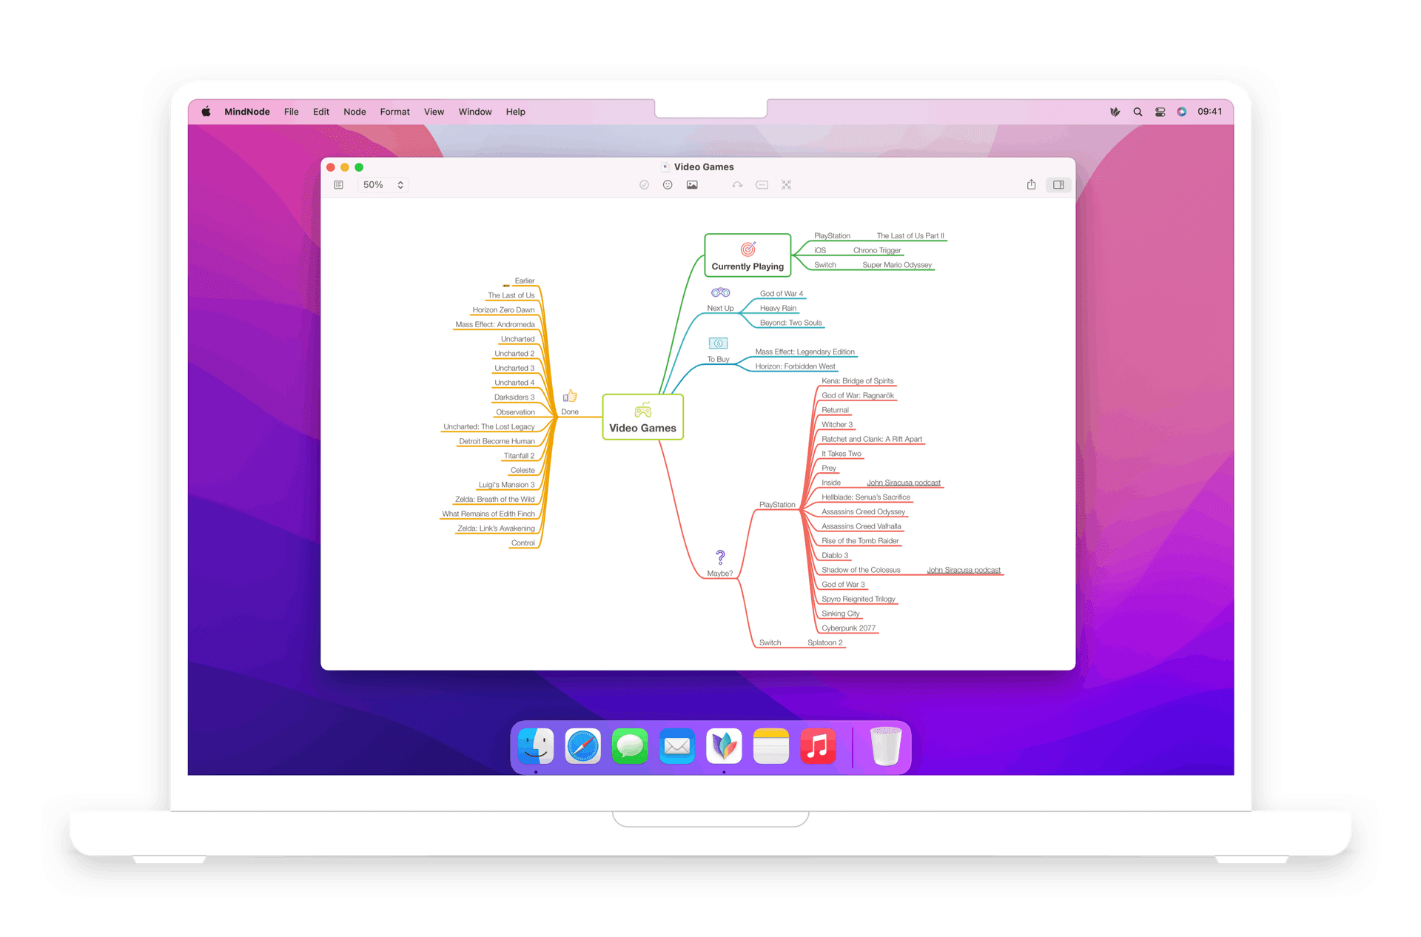Viewport: 1421px width, 937px height.
Task: Open the 50% zoom level dropdown
Action: click(x=383, y=185)
